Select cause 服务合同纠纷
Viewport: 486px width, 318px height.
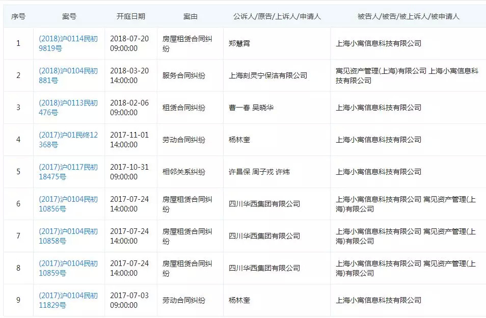click(x=184, y=75)
